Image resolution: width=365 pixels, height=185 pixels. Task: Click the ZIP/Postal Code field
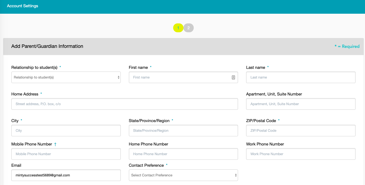click(x=301, y=130)
